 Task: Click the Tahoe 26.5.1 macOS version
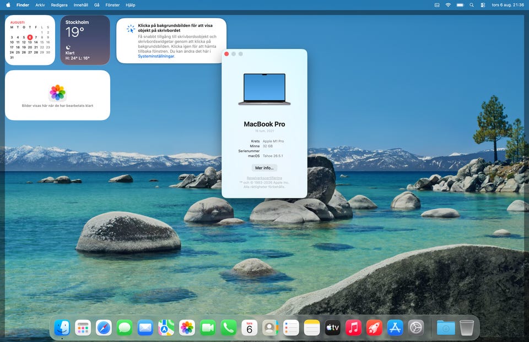(273, 156)
